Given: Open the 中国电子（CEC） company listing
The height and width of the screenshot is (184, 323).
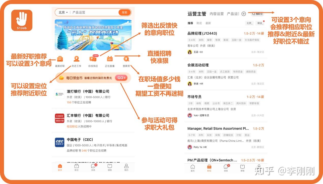Looking at the screenshot, I should (x=93, y=145).
